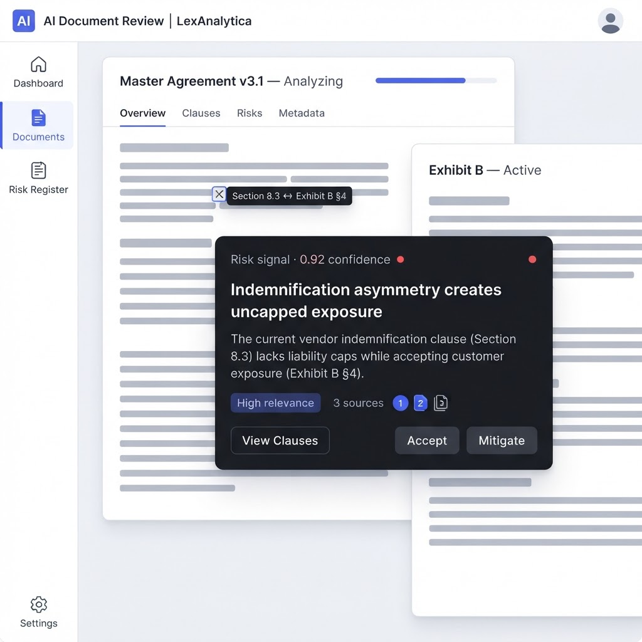This screenshot has width=642, height=642.
Task: Open source 3 document icon
Action: [441, 403]
